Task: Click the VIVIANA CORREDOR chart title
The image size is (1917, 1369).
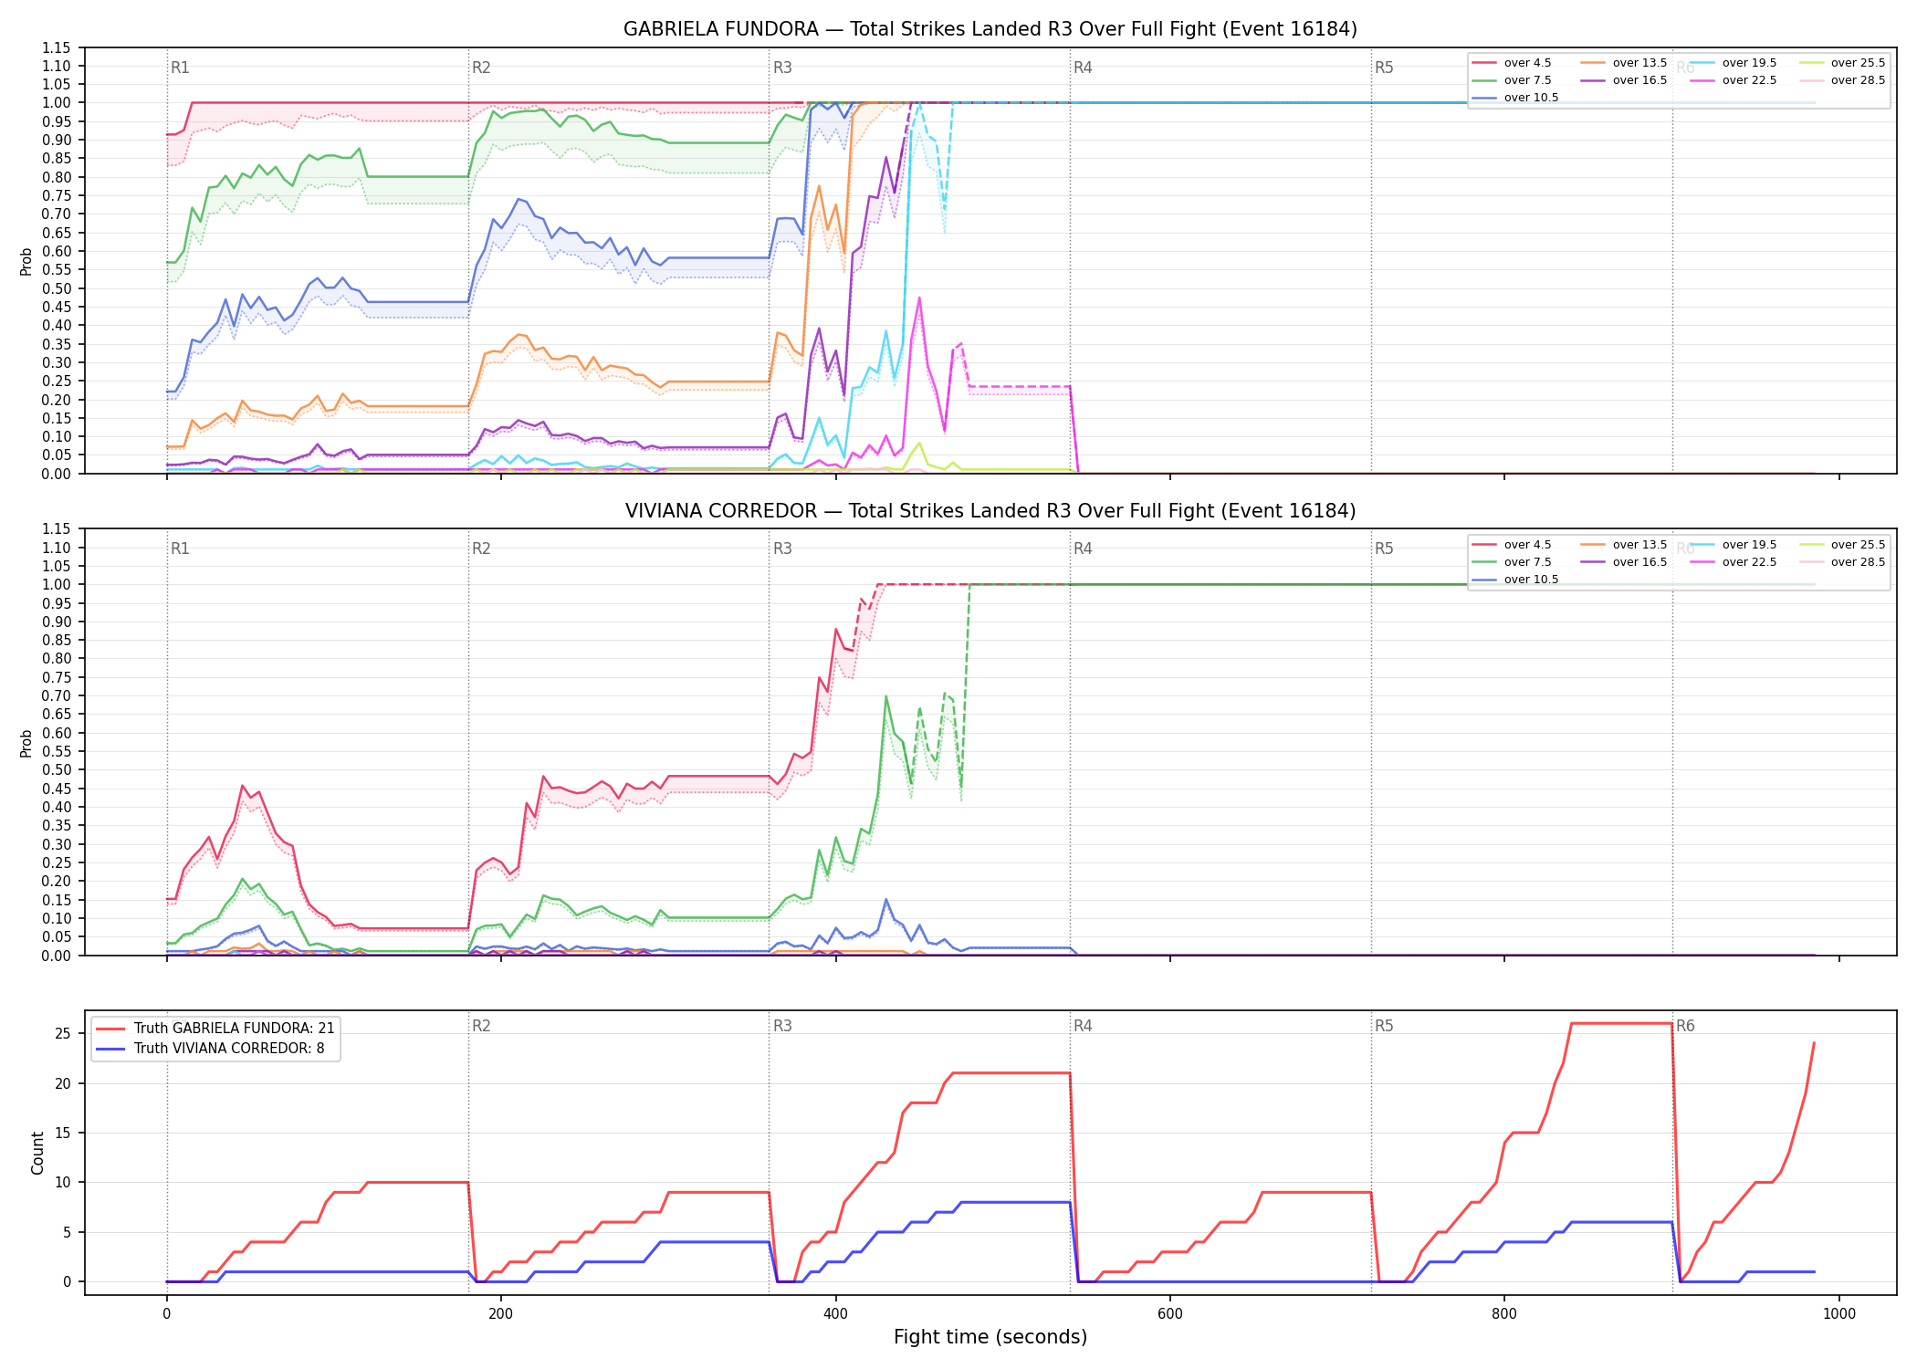Action: point(990,511)
